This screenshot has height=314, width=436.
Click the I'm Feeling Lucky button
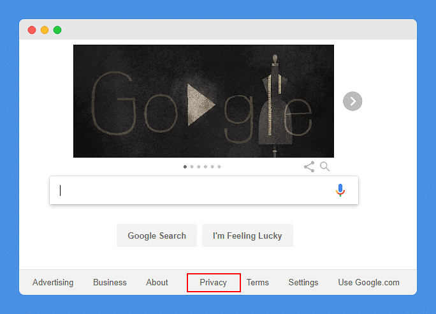[247, 235]
